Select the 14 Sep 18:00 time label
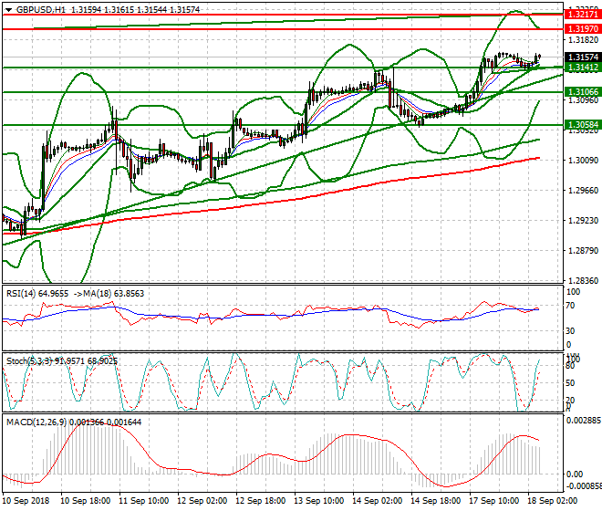 point(435,501)
